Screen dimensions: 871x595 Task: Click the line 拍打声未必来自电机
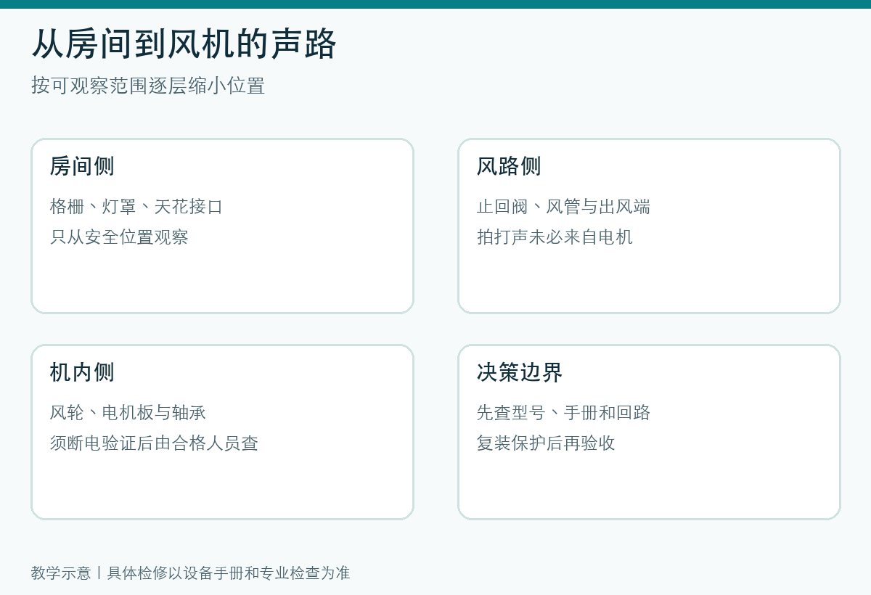pyautogui.click(x=555, y=237)
